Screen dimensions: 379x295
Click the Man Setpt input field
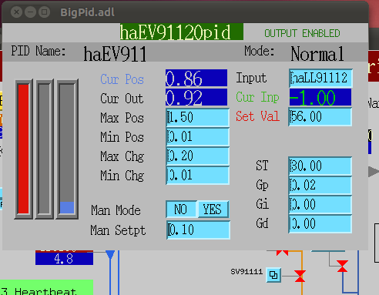click(x=198, y=230)
